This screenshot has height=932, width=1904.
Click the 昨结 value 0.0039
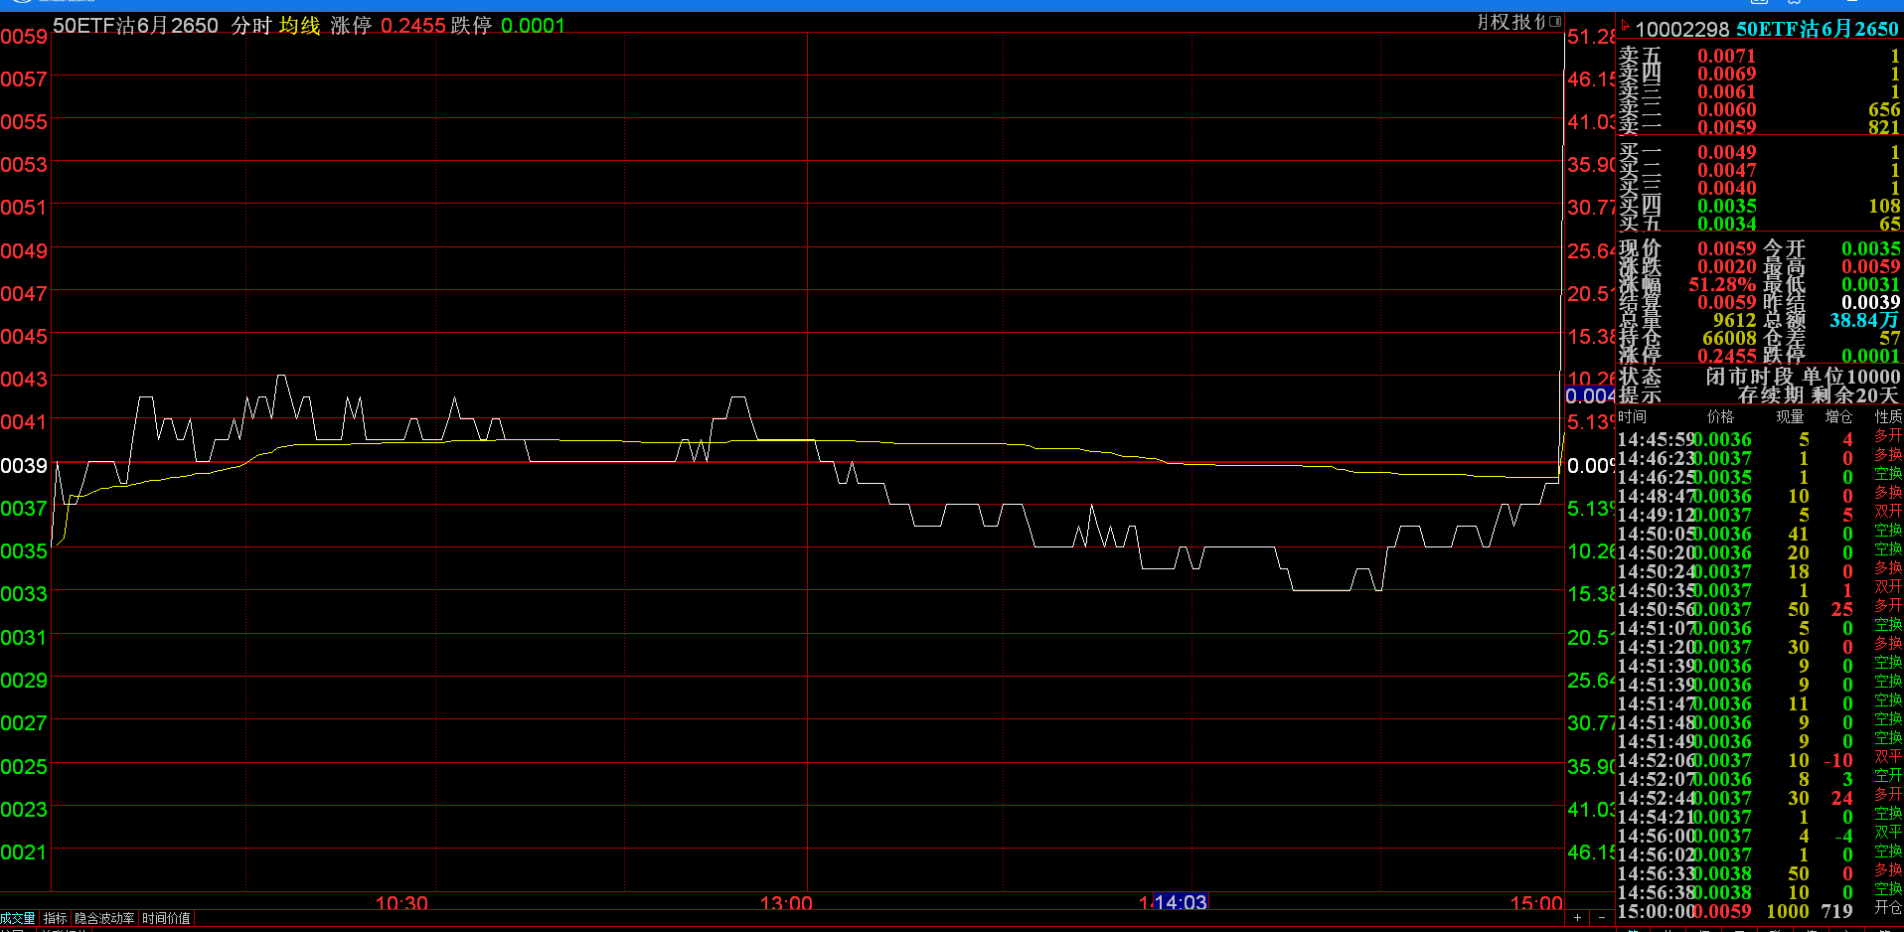click(x=1870, y=303)
